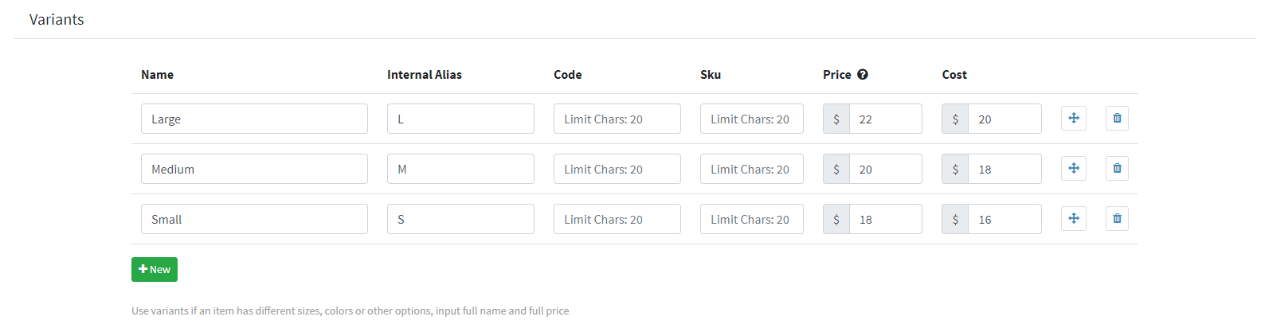Delete the Medium variant with trash icon

pyautogui.click(x=1117, y=169)
